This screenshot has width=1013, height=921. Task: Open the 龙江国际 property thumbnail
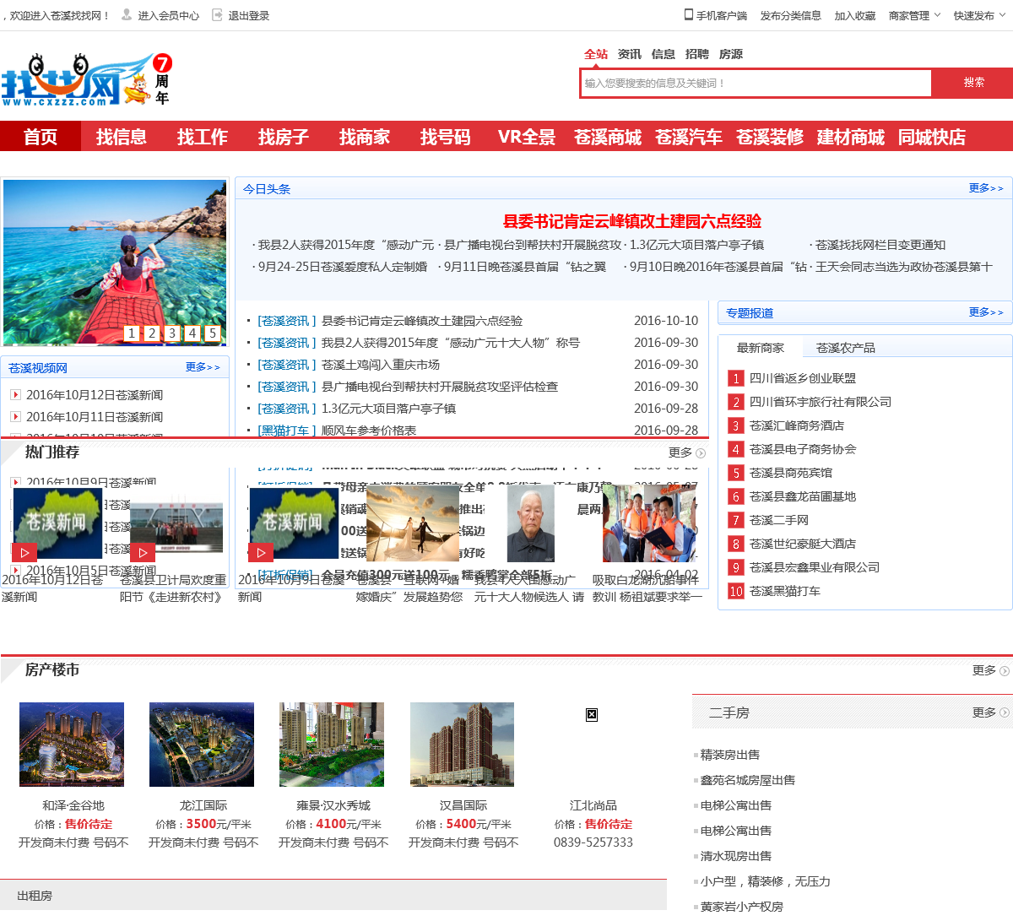pos(202,745)
